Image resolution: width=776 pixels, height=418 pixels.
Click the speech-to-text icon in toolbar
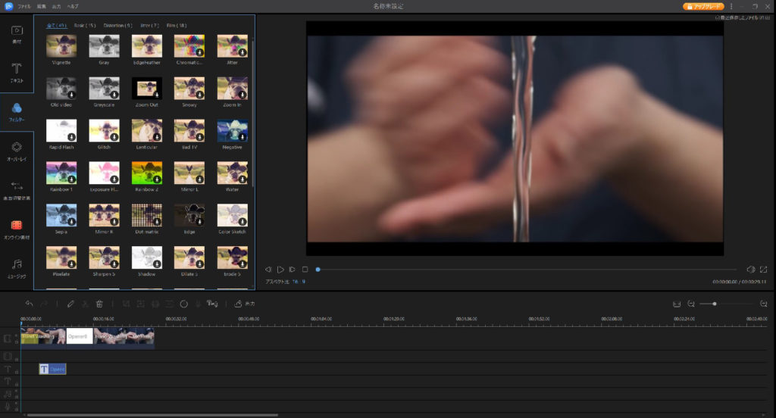[212, 304]
